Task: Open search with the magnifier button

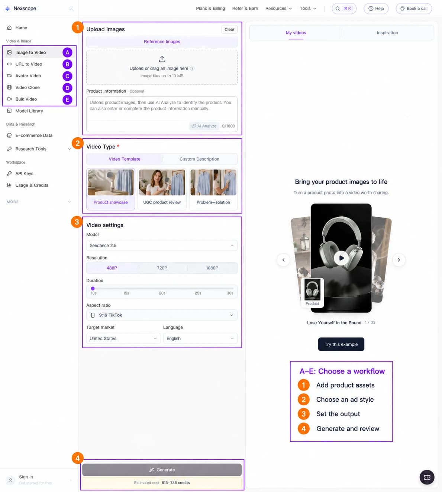Action: (344, 9)
